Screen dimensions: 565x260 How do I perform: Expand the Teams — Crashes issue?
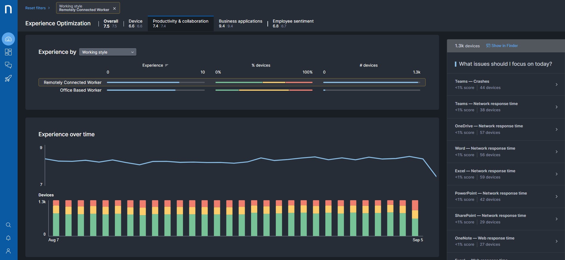click(506, 84)
